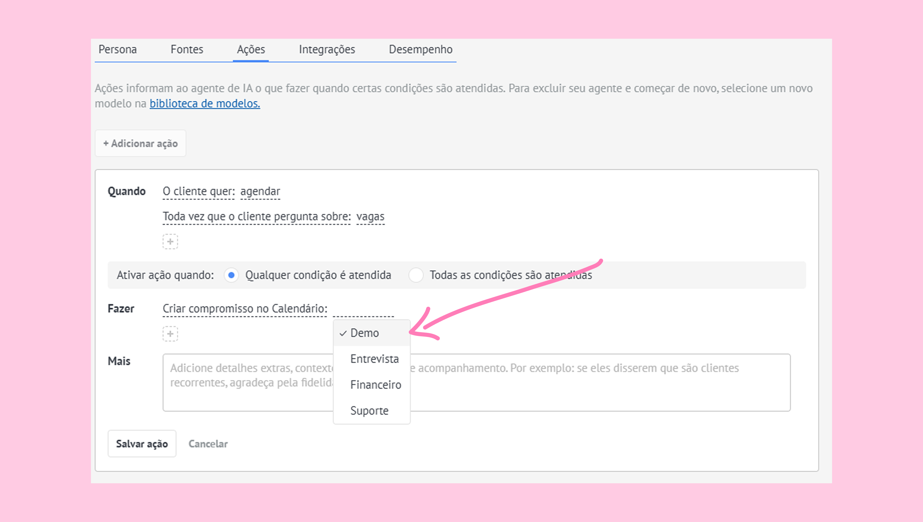Choose Financeiro from the calendar dropdown
Screen dimensions: 923x522
pyautogui.click(x=375, y=385)
